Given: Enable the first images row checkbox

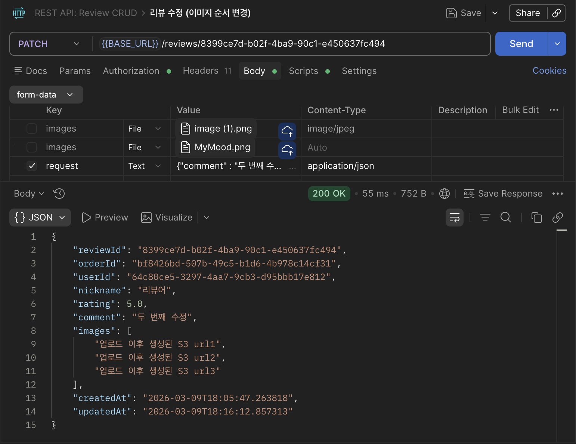Looking at the screenshot, I should pos(32,129).
